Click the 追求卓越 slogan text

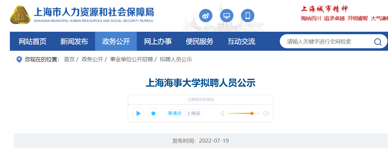(334, 18)
